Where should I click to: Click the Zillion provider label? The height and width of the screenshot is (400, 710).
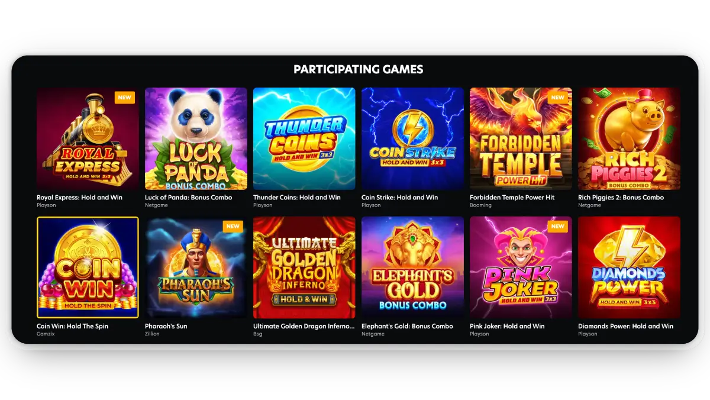[x=153, y=334]
